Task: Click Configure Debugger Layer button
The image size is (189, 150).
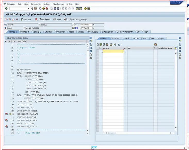Action: pyautogui.click(x=76, y=19)
